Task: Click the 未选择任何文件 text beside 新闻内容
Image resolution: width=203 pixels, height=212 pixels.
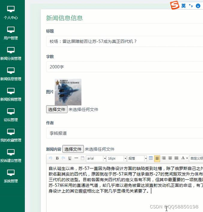Action: coord(100,149)
